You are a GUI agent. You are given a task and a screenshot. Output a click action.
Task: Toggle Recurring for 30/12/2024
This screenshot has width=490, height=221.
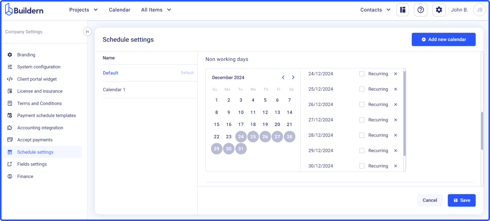(x=362, y=166)
